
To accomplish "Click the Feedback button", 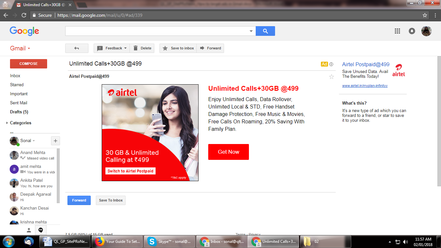I will tap(111, 48).
